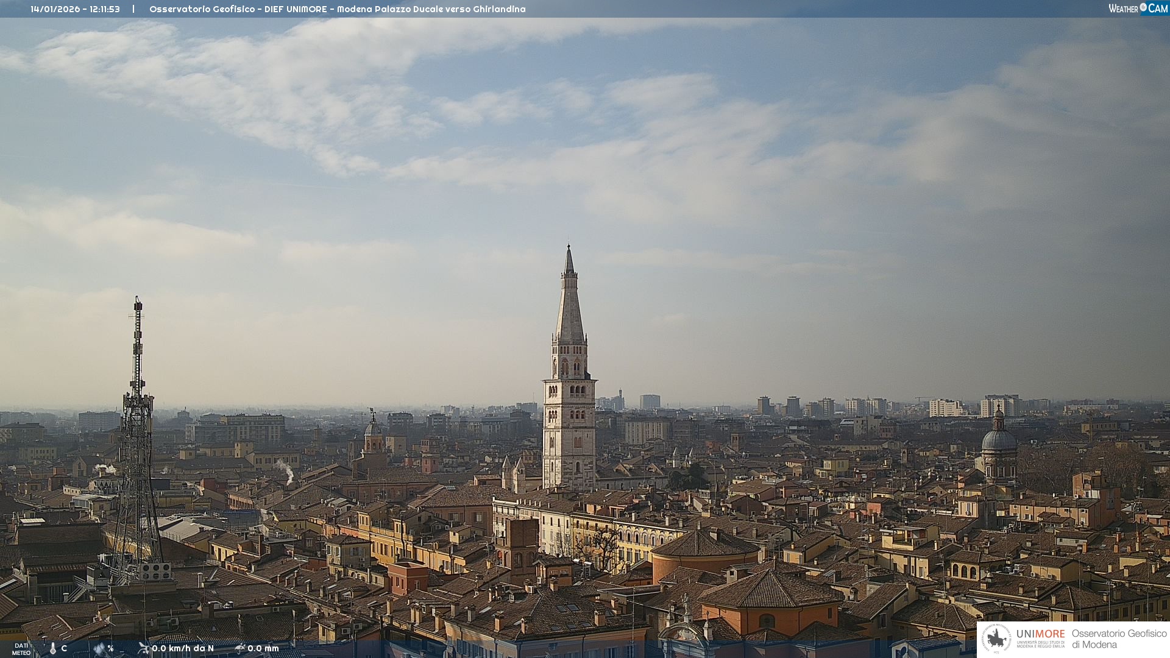Click the humidity droplets icon
1170x658 pixels.
click(99, 649)
